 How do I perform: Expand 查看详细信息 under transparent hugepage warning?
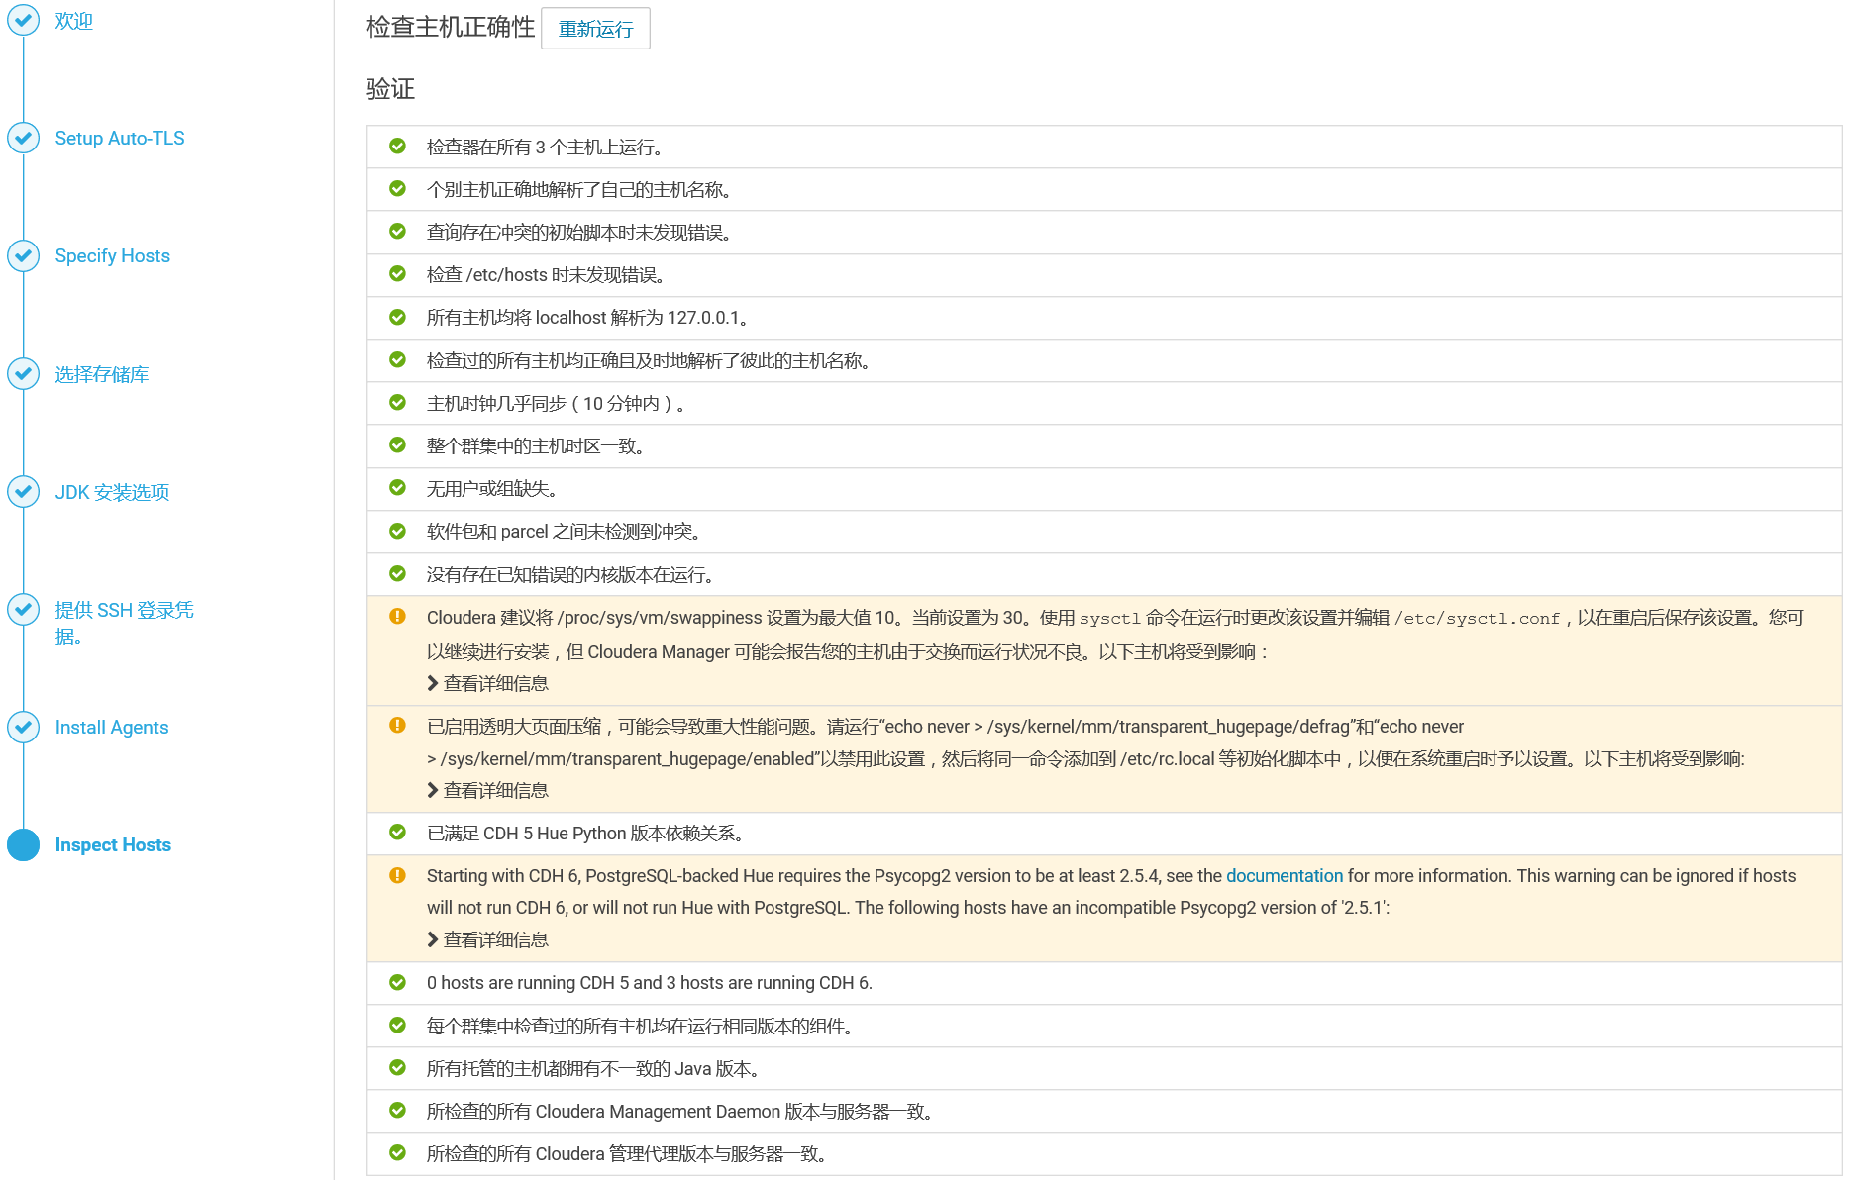(x=487, y=790)
